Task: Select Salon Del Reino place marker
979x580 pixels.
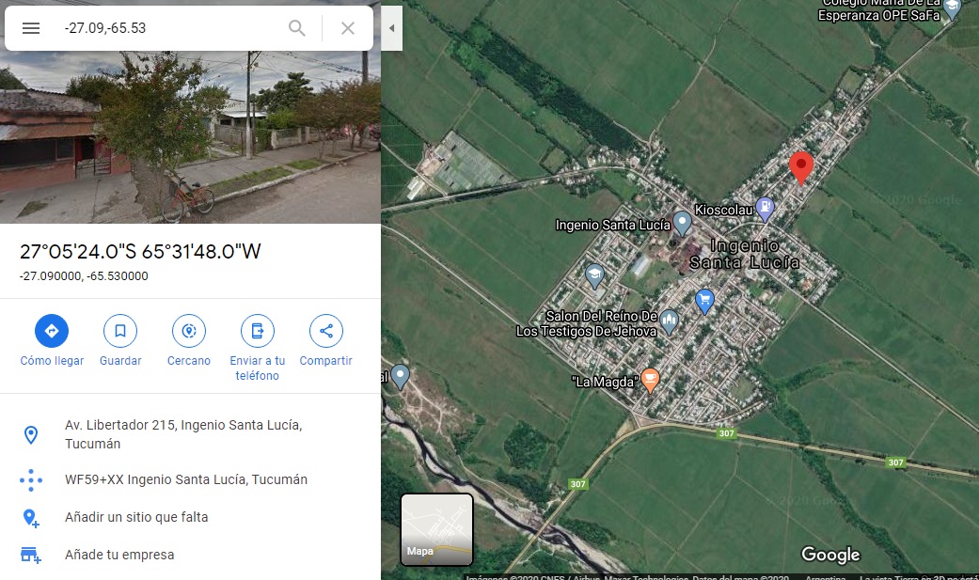Action: [x=670, y=322]
